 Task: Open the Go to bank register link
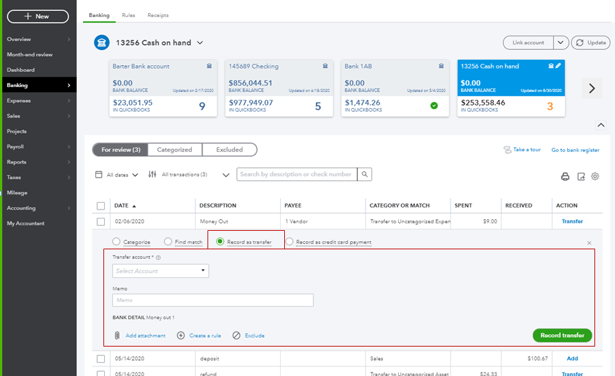[x=575, y=150]
